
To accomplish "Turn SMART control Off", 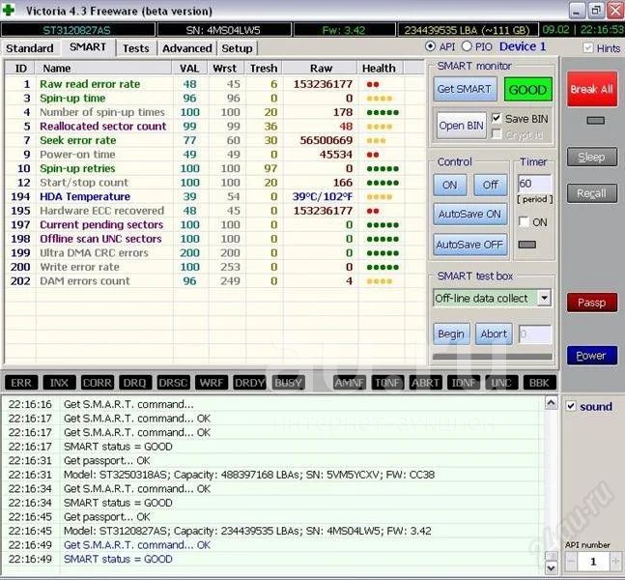I will pyautogui.click(x=491, y=185).
